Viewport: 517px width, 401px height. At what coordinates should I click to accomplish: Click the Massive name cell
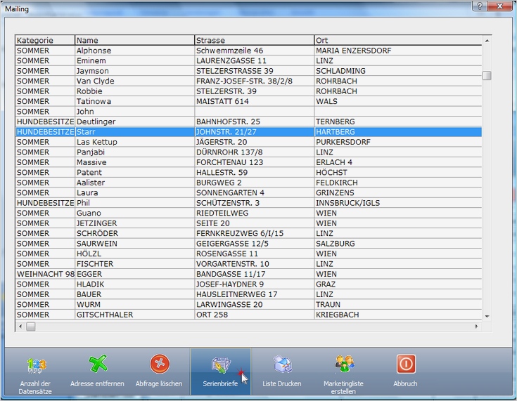tap(135, 163)
